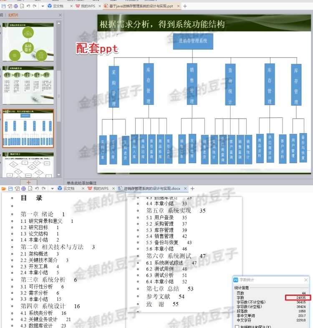Select the 查询统计 box on slide
Screen dimensions: 313x328
click(230, 84)
